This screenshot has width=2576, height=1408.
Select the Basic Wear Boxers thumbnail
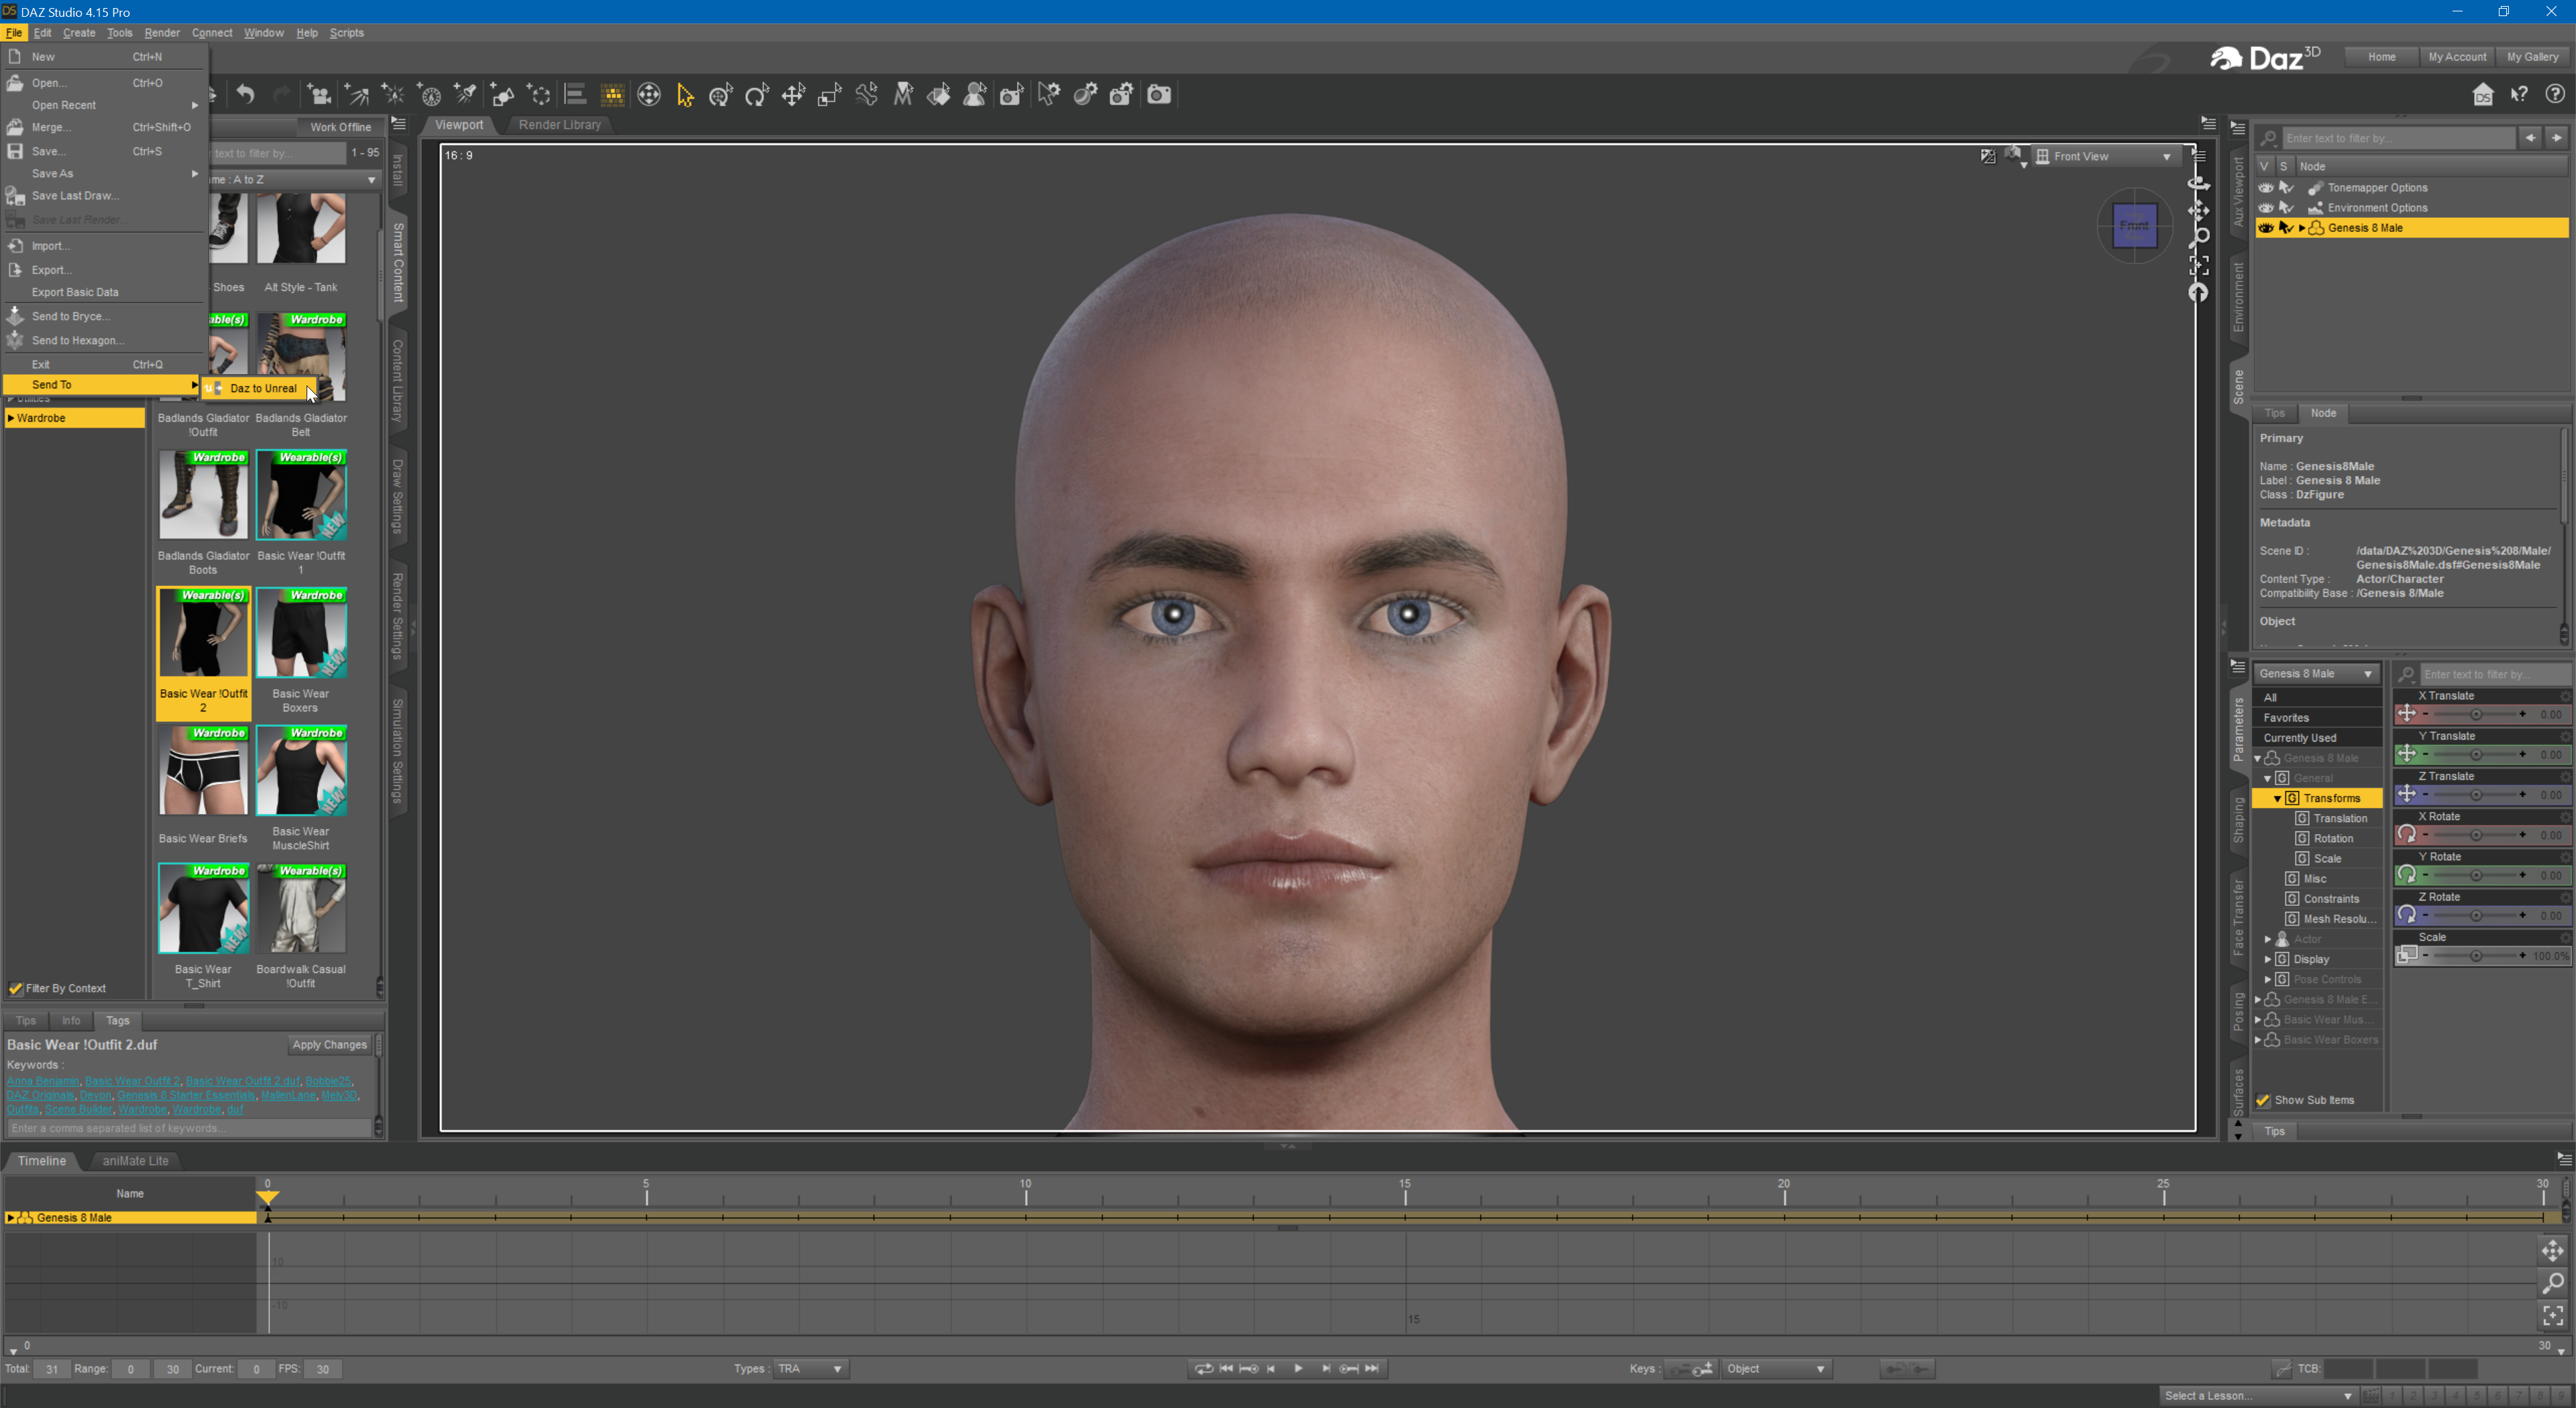[301, 634]
